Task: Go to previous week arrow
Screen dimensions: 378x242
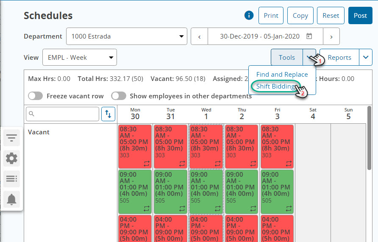Action: pyautogui.click(x=199, y=36)
